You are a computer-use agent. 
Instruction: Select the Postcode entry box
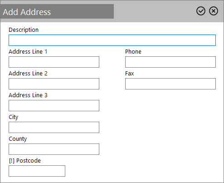click(37, 171)
